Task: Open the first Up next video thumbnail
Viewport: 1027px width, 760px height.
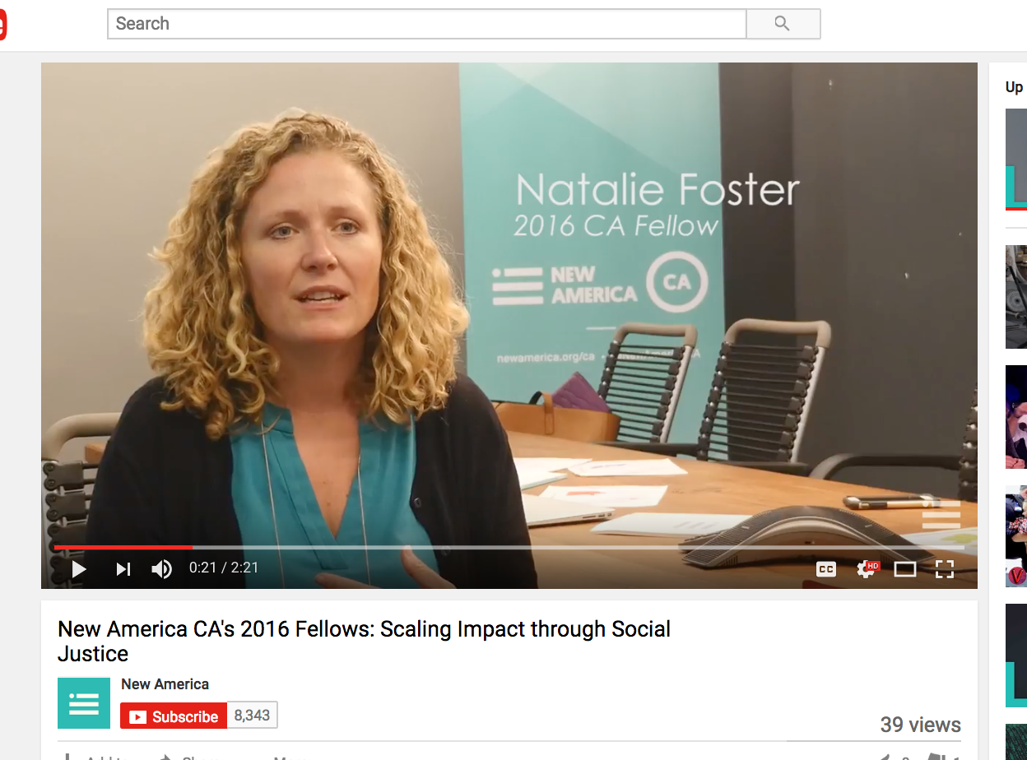Action: [1016, 160]
